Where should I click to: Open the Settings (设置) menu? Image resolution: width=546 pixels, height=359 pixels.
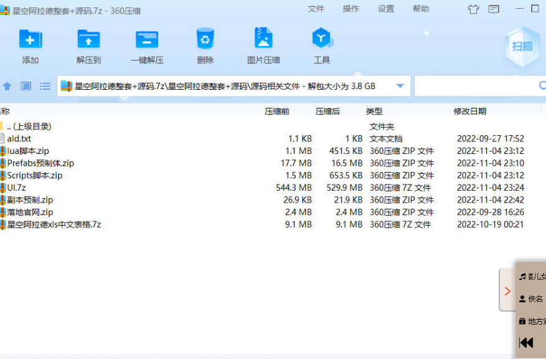click(386, 9)
